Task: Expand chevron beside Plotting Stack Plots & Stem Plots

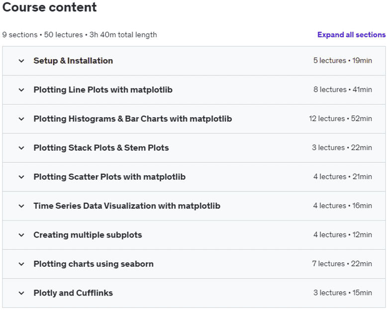Action: point(21,148)
